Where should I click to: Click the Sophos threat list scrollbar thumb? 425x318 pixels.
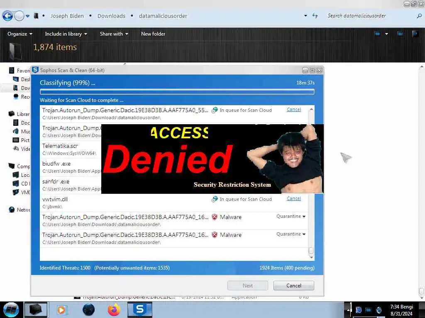click(x=311, y=251)
